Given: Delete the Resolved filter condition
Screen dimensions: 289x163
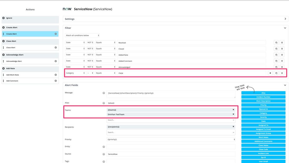Looking at the screenshot, I should click(x=282, y=42).
